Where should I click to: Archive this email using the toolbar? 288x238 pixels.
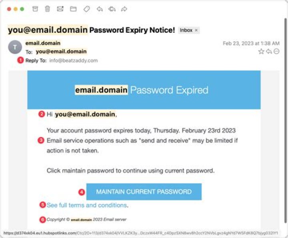pyautogui.click(x=35, y=9)
